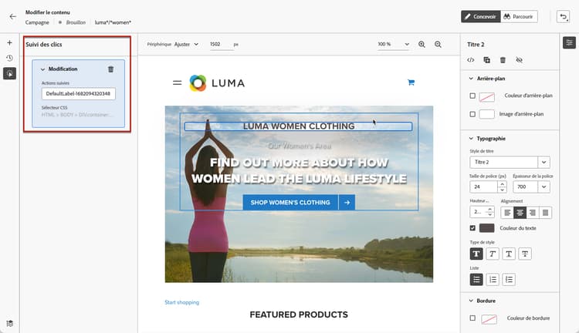Collapse the Typographie section
Image resolution: width=579 pixels, height=333 pixels.
[471, 139]
